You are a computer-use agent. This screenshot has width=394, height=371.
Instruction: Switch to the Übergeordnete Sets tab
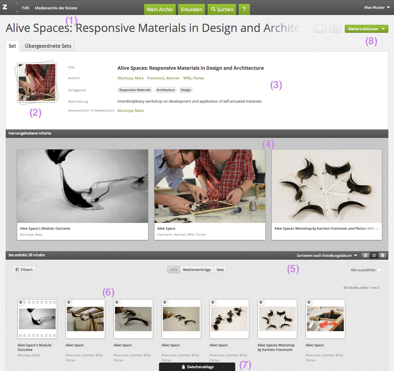click(48, 46)
